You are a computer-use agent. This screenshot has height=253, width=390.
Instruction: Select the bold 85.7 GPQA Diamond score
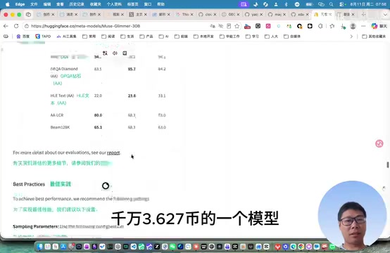pos(132,69)
